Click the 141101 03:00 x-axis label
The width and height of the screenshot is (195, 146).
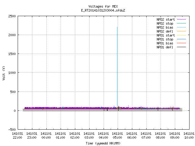tap(89, 136)
